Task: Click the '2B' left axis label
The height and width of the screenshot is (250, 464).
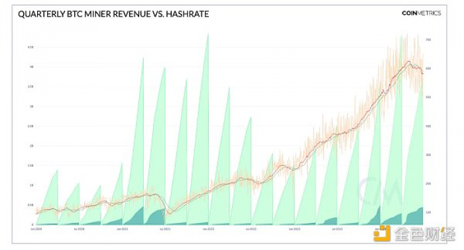Action: pyautogui.click(x=32, y=146)
